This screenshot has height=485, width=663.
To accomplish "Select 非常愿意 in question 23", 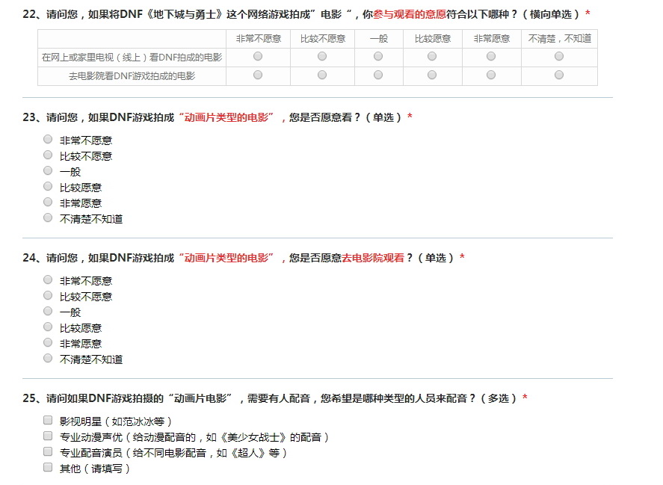I will tap(48, 202).
